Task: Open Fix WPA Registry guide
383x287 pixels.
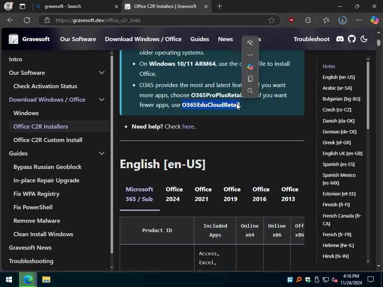Action: tap(36, 194)
